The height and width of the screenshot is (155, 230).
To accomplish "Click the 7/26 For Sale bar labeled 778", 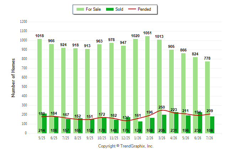I will pos(208,97).
